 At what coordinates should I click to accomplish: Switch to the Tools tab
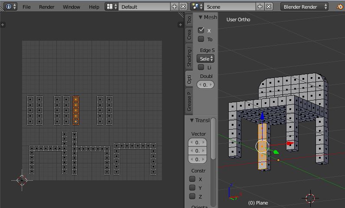[189, 20]
